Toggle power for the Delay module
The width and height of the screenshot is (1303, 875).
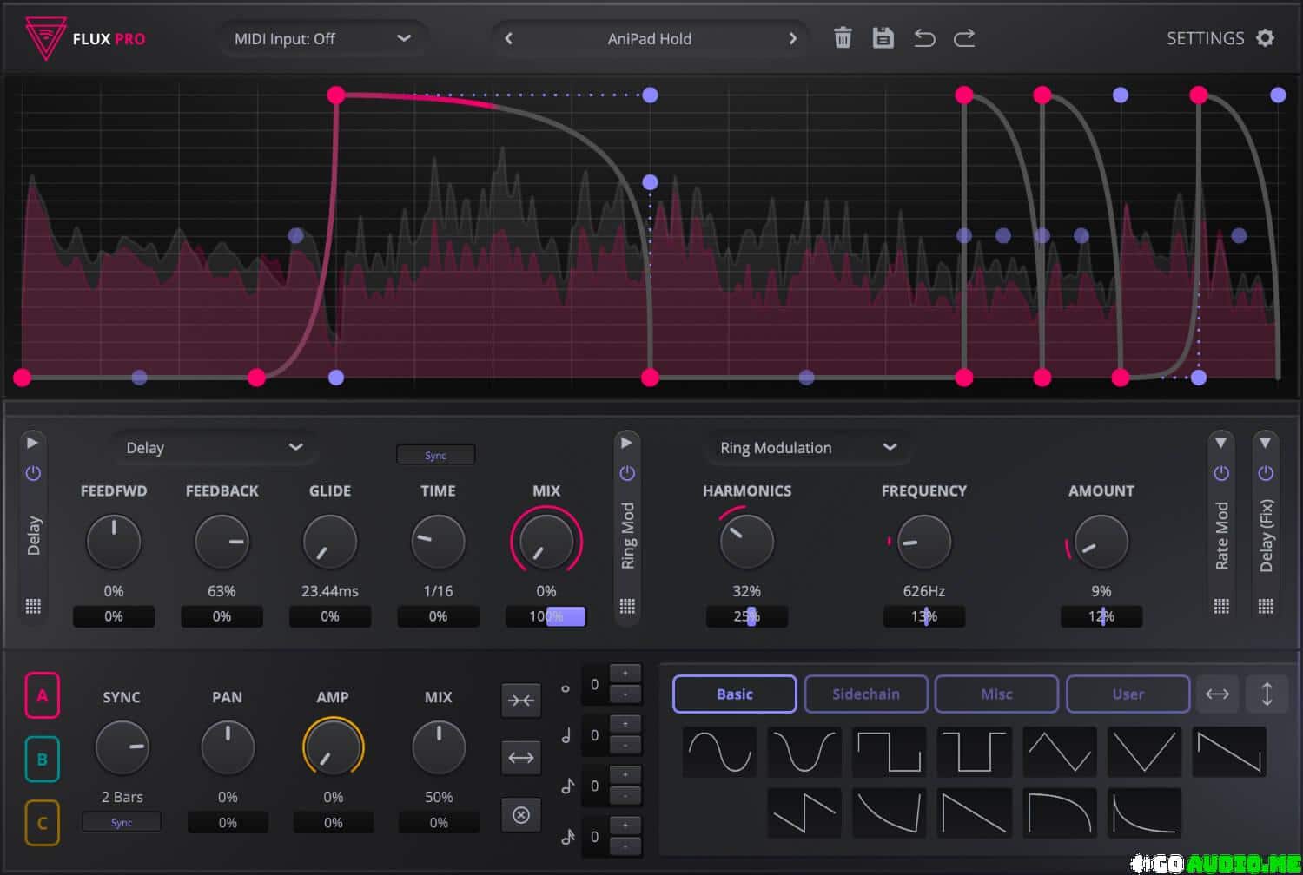click(x=33, y=473)
